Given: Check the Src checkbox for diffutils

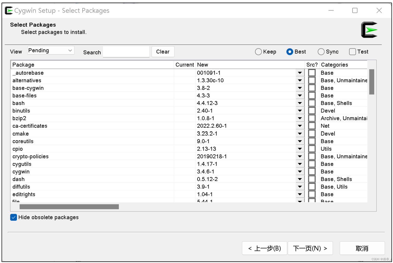Looking at the screenshot, I should point(312,187).
